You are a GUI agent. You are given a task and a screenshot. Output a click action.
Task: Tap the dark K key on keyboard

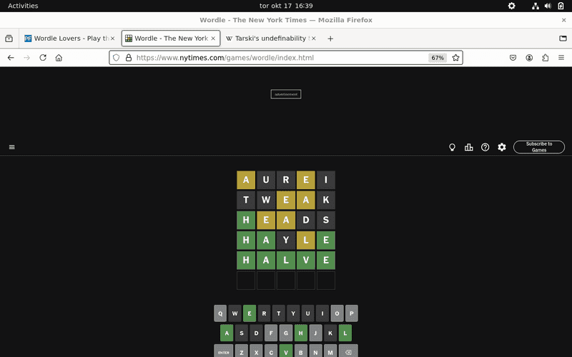pos(330,333)
